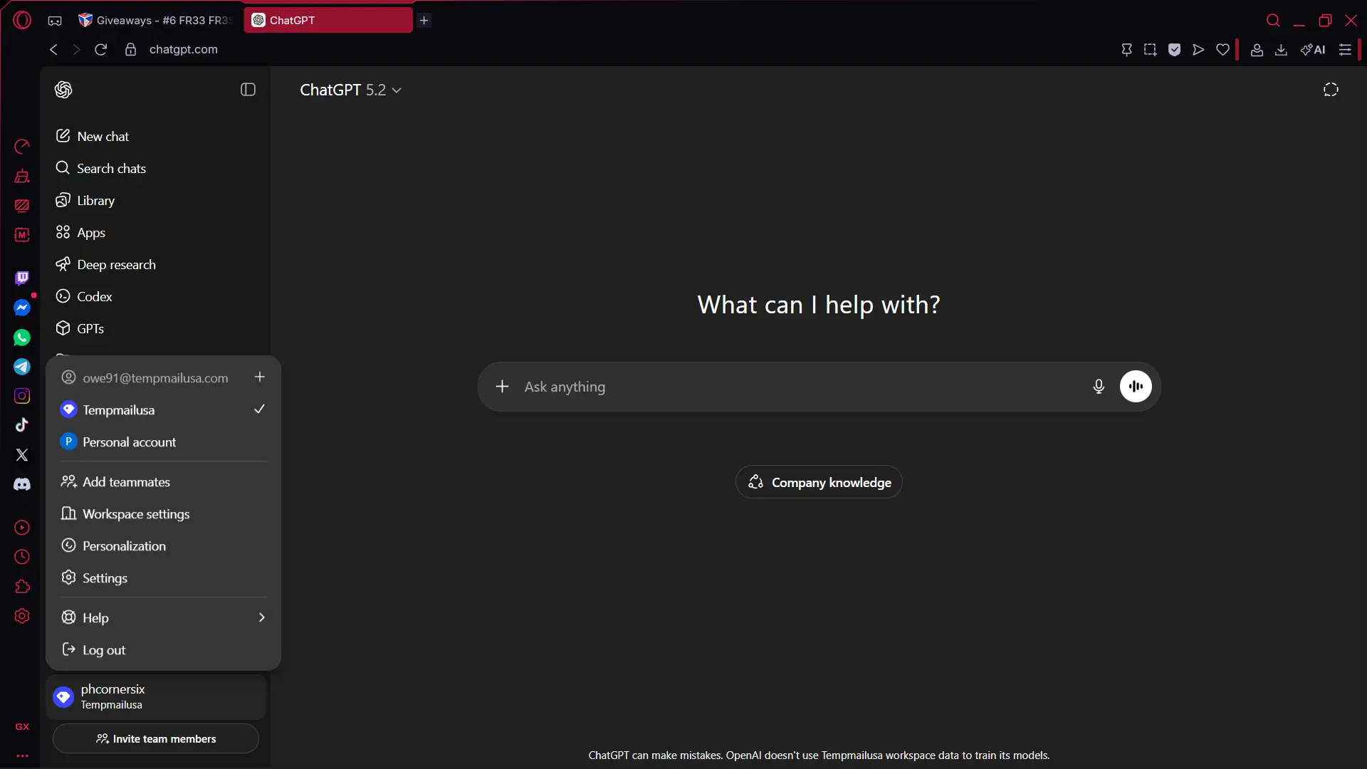Expand the ChatGPT 5.2 model selector

pos(350,90)
